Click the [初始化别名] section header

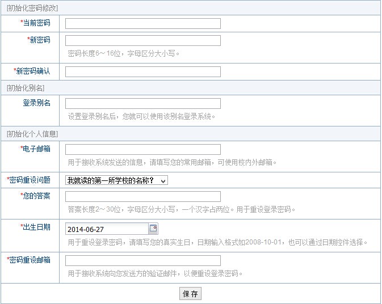click(x=26, y=87)
